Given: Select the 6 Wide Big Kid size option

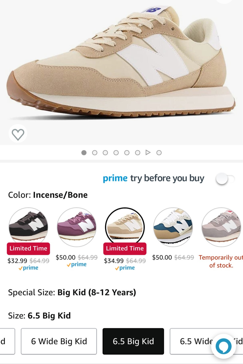Looking at the screenshot, I should point(59,341).
